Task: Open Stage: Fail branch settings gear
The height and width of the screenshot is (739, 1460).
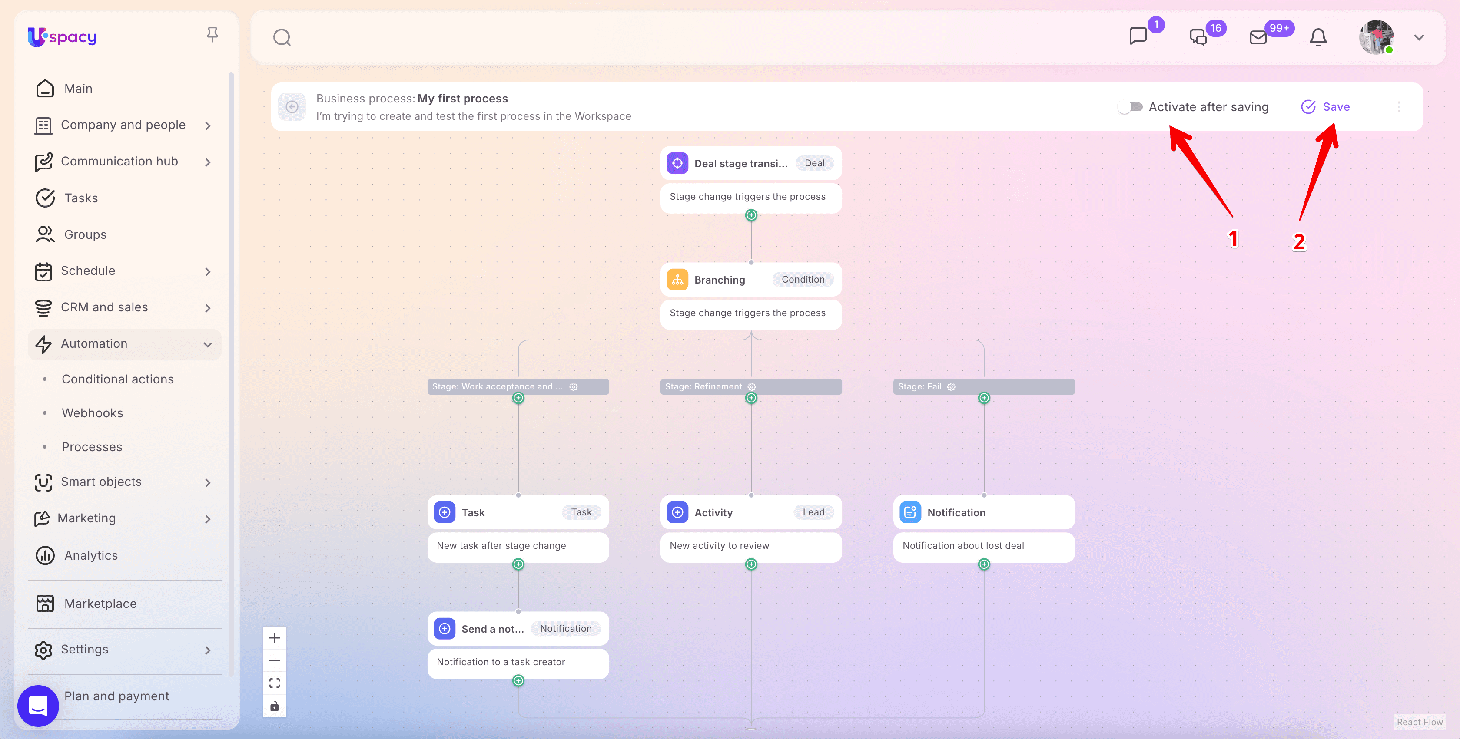Action: tap(952, 387)
